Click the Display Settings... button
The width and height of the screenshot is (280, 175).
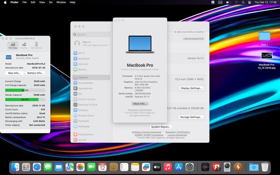[x=191, y=88]
